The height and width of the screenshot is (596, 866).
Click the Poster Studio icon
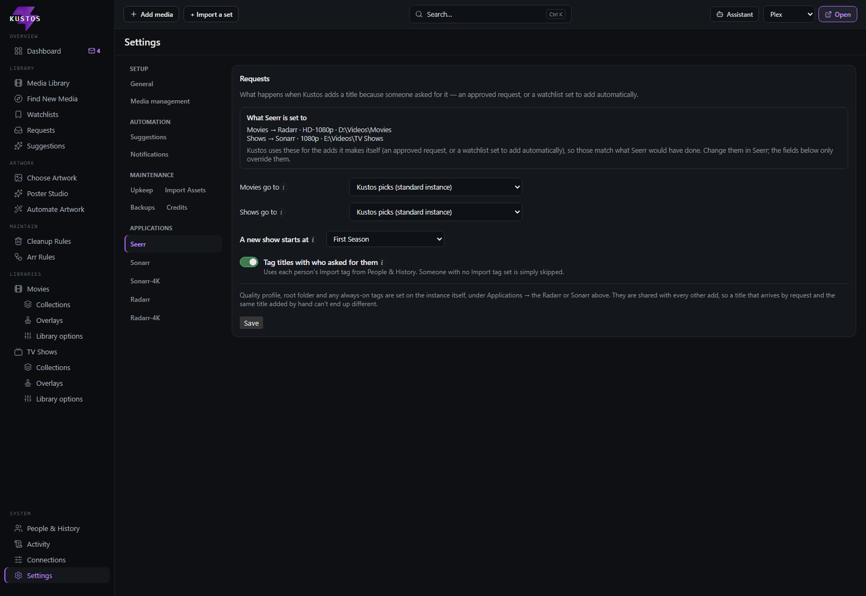pyautogui.click(x=18, y=193)
